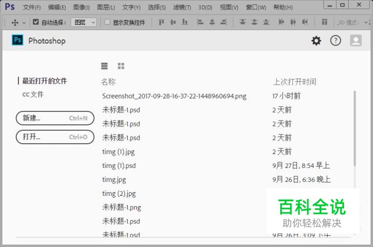Click the 新建... button

pos(55,118)
